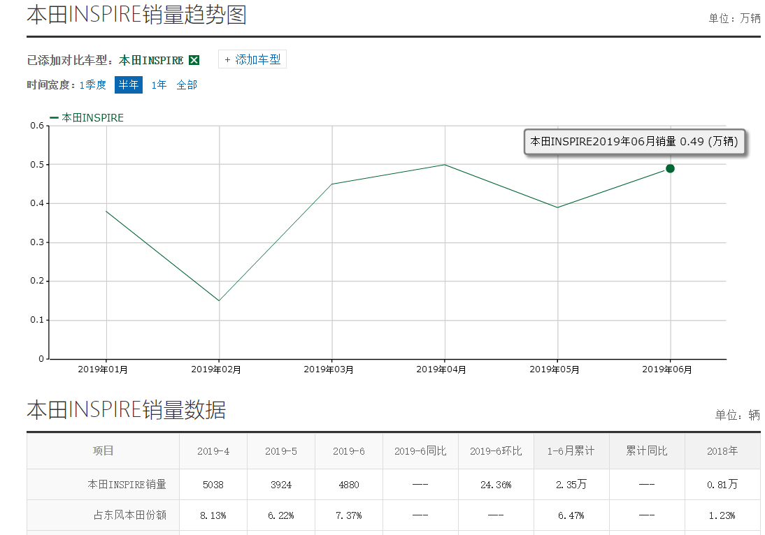The height and width of the screenshot is (535, 765).
Task: Click the 本田INSPIRE销量趋势图 heading
Action: coord(136,15)
